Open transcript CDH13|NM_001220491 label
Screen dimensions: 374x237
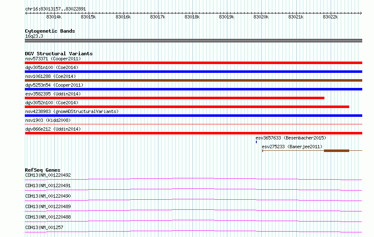[48, 185]
